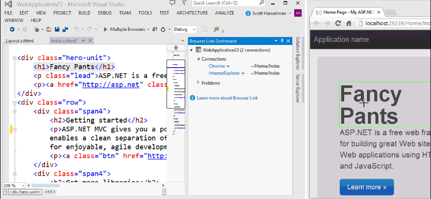
Task: Collapse the div hero-unit outlining box
Action: pos(14,58)
